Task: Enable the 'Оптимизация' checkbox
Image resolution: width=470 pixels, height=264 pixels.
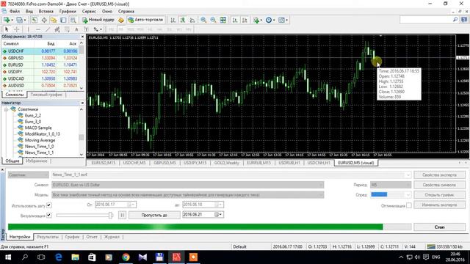Action: click(408, 205)
